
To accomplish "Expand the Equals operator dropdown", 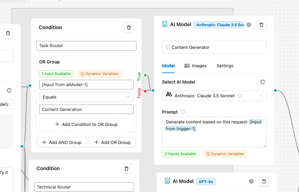I will click(x=86, y=97).
